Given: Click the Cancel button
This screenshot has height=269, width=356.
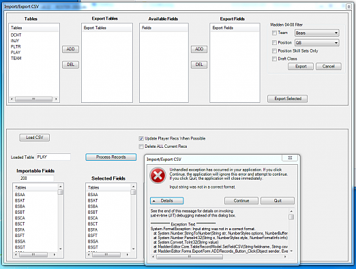Looking at the screenshot, I should coord(329,67).
